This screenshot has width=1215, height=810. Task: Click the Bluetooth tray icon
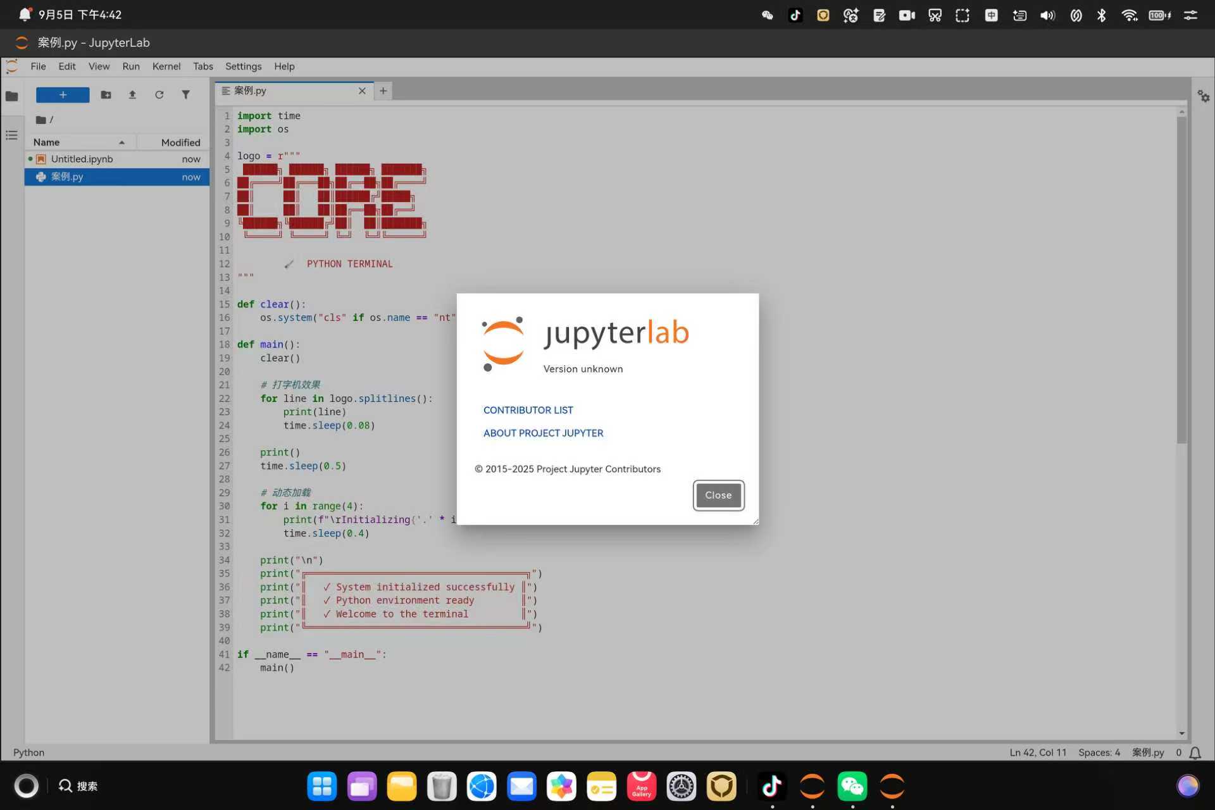click(x=1101, y=15)
